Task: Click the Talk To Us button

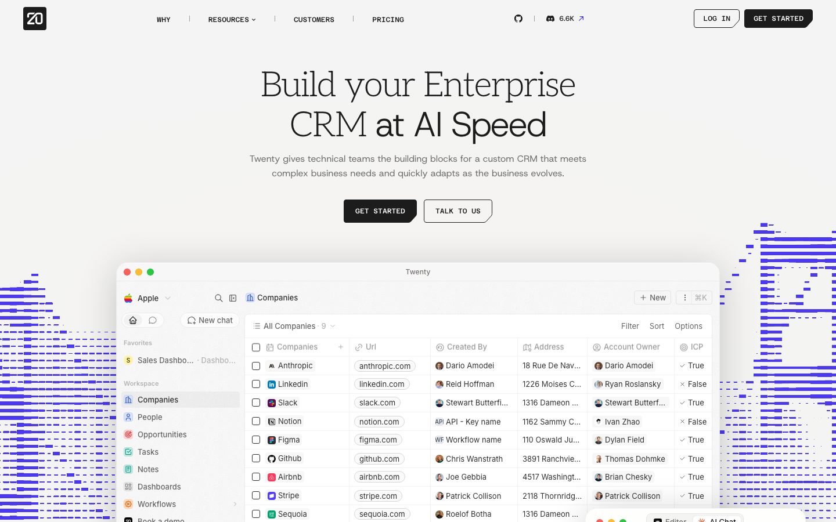Action: pyautogui.click(x=458, y=211)
